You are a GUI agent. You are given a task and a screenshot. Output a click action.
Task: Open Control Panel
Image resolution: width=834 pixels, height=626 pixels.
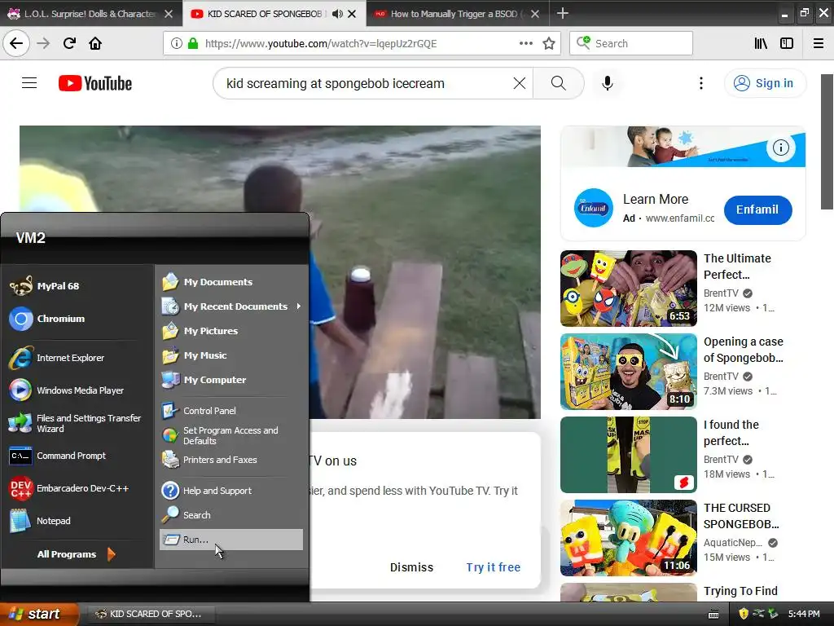(199, 411)
